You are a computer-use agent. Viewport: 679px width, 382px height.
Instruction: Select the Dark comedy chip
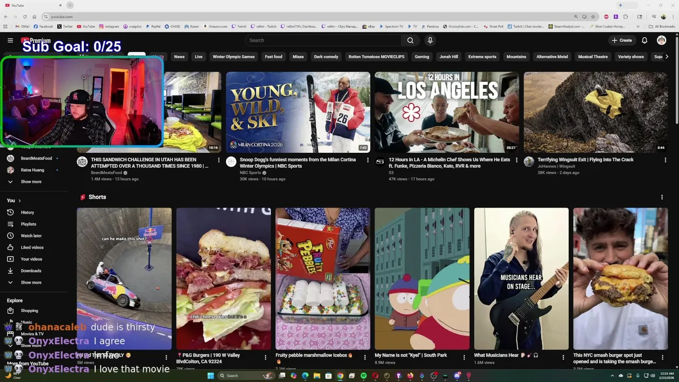coord(326,57)
